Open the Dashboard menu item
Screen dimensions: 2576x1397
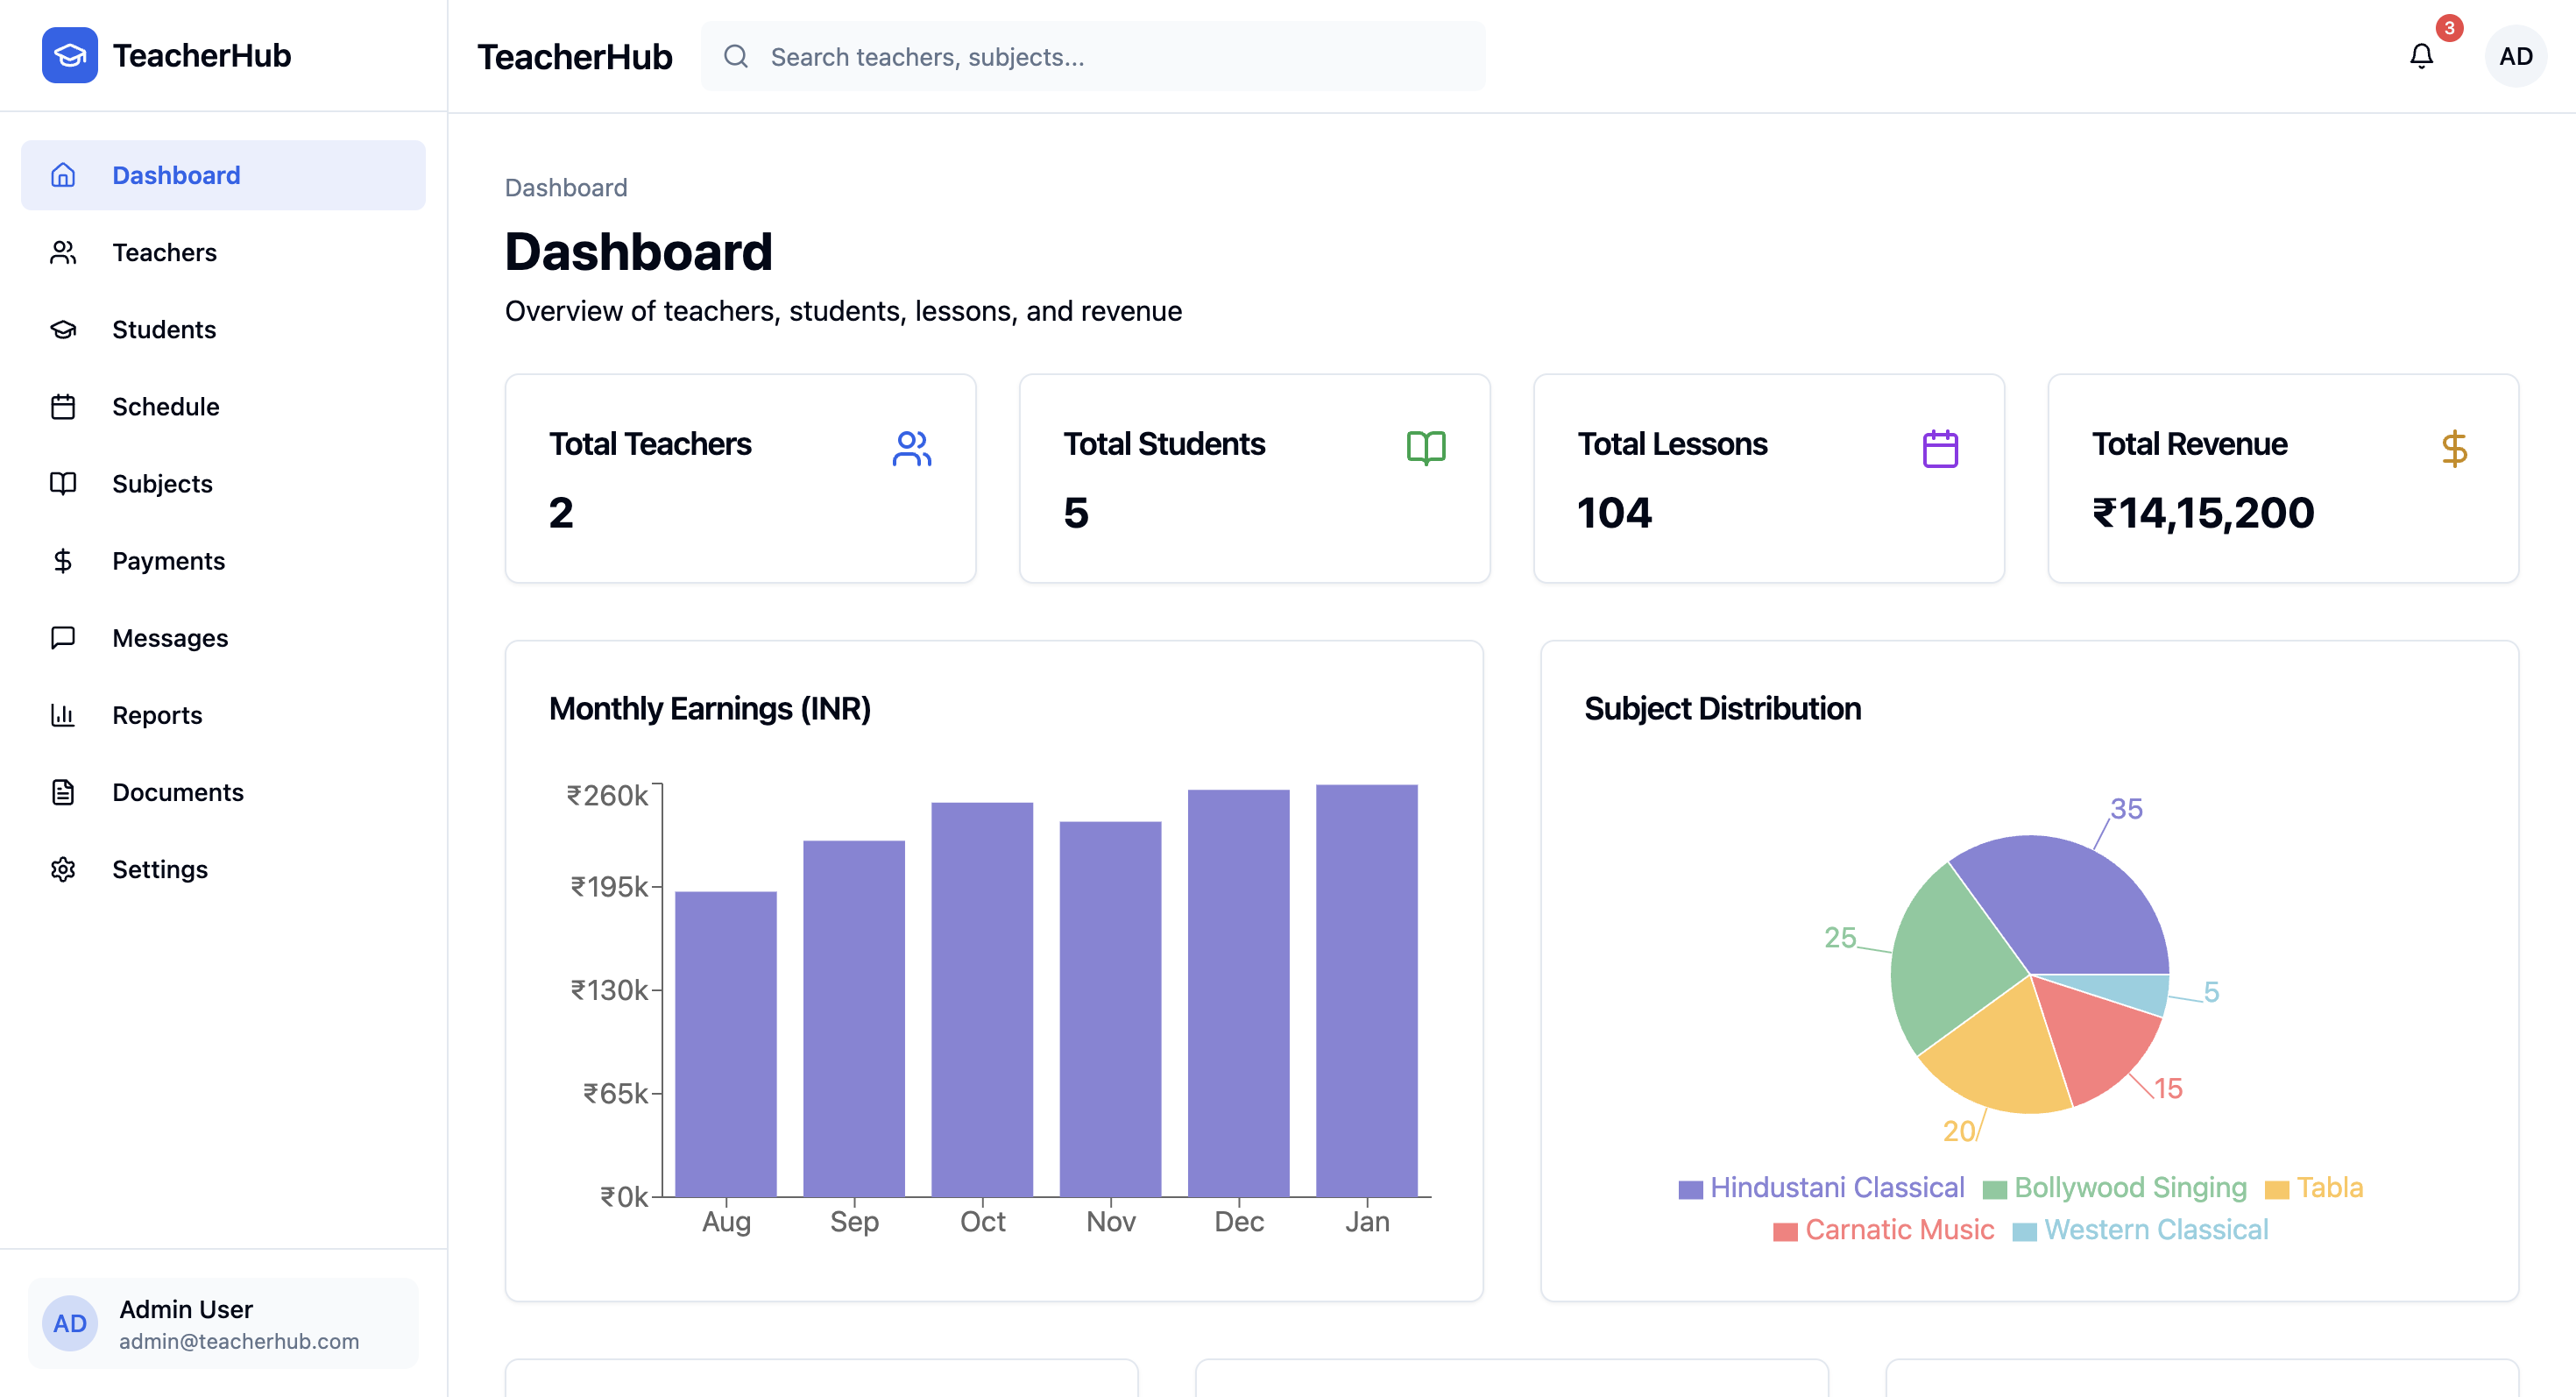point(223,175)
